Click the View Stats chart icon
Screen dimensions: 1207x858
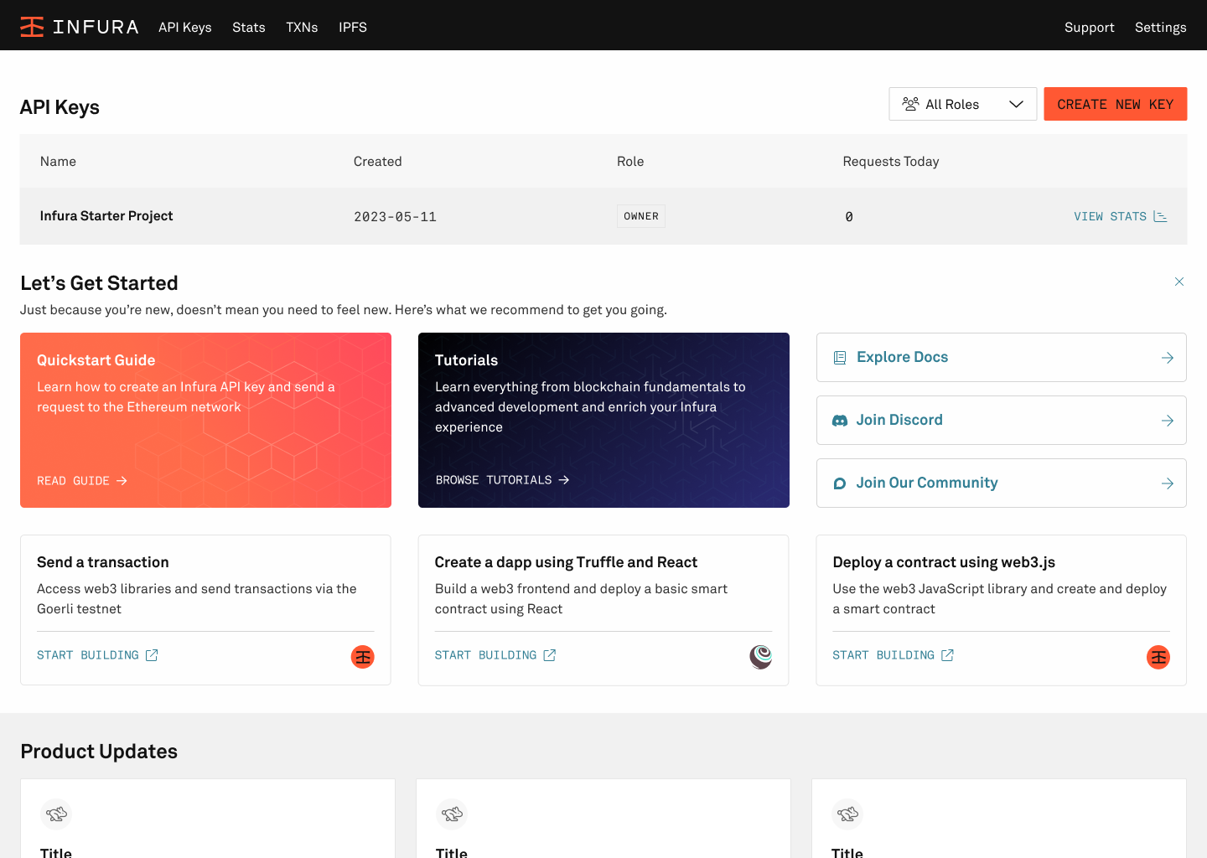1160,216
